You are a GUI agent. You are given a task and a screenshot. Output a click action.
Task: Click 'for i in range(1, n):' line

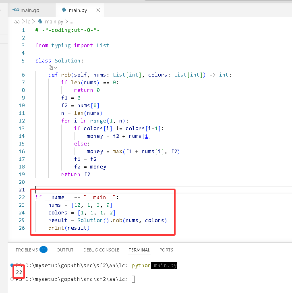95,121
